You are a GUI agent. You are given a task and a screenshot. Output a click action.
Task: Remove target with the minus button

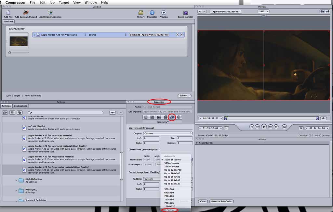pos(177,35)
